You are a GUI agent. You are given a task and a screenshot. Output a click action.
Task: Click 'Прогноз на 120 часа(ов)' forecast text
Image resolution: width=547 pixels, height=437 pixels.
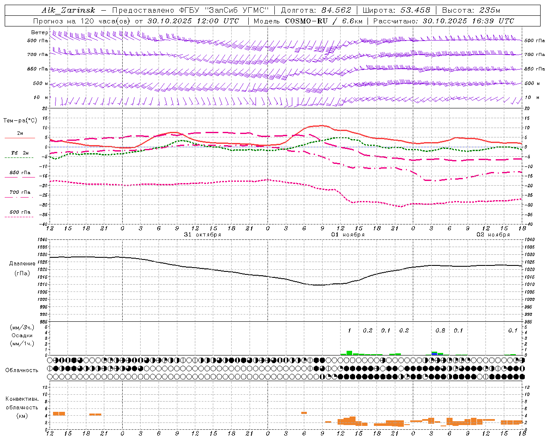click(x=82, y=21)
